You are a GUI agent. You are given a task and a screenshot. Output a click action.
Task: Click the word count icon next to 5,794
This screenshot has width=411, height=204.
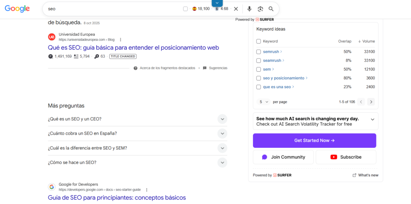[76, 56]
